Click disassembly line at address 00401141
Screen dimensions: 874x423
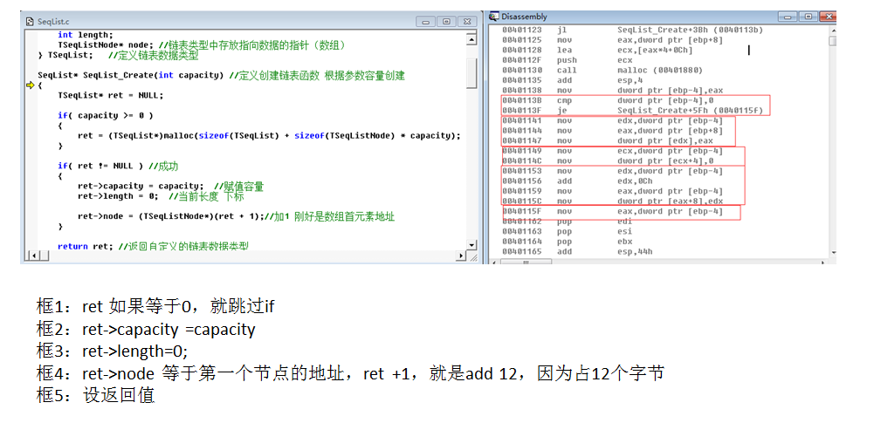click(x=612, y=120)
